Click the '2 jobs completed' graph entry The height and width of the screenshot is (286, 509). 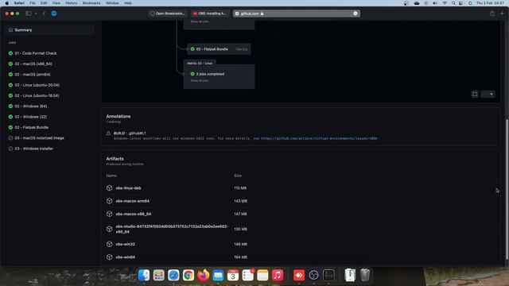click(210, 74)
